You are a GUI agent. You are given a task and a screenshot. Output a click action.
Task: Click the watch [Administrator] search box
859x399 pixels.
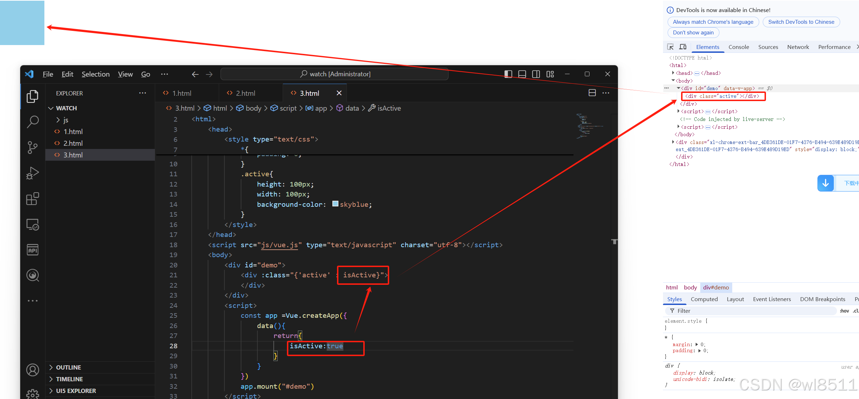[334, 74]
